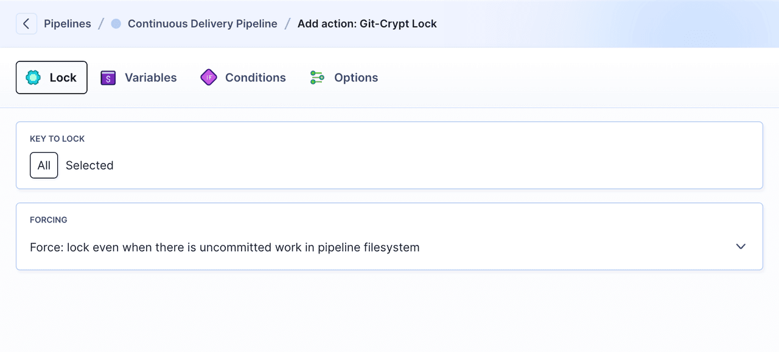Open Continuous Delivery Pipeline from breadcrumb
The width and height of the screenshot is (779, 352).
pyautogui.click(x=201, y=23)
